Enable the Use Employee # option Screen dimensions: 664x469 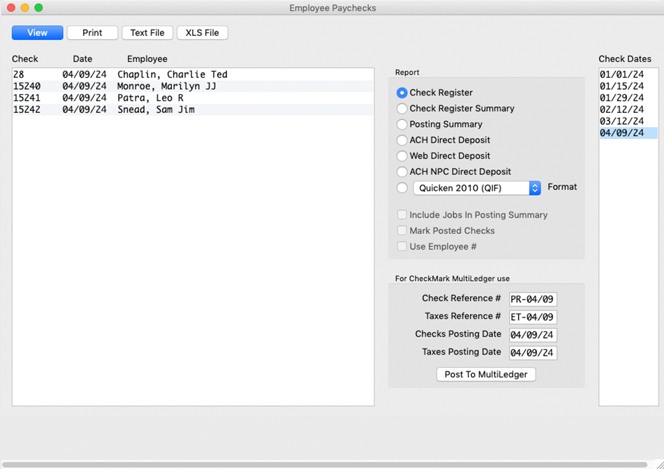click(402, 246)
